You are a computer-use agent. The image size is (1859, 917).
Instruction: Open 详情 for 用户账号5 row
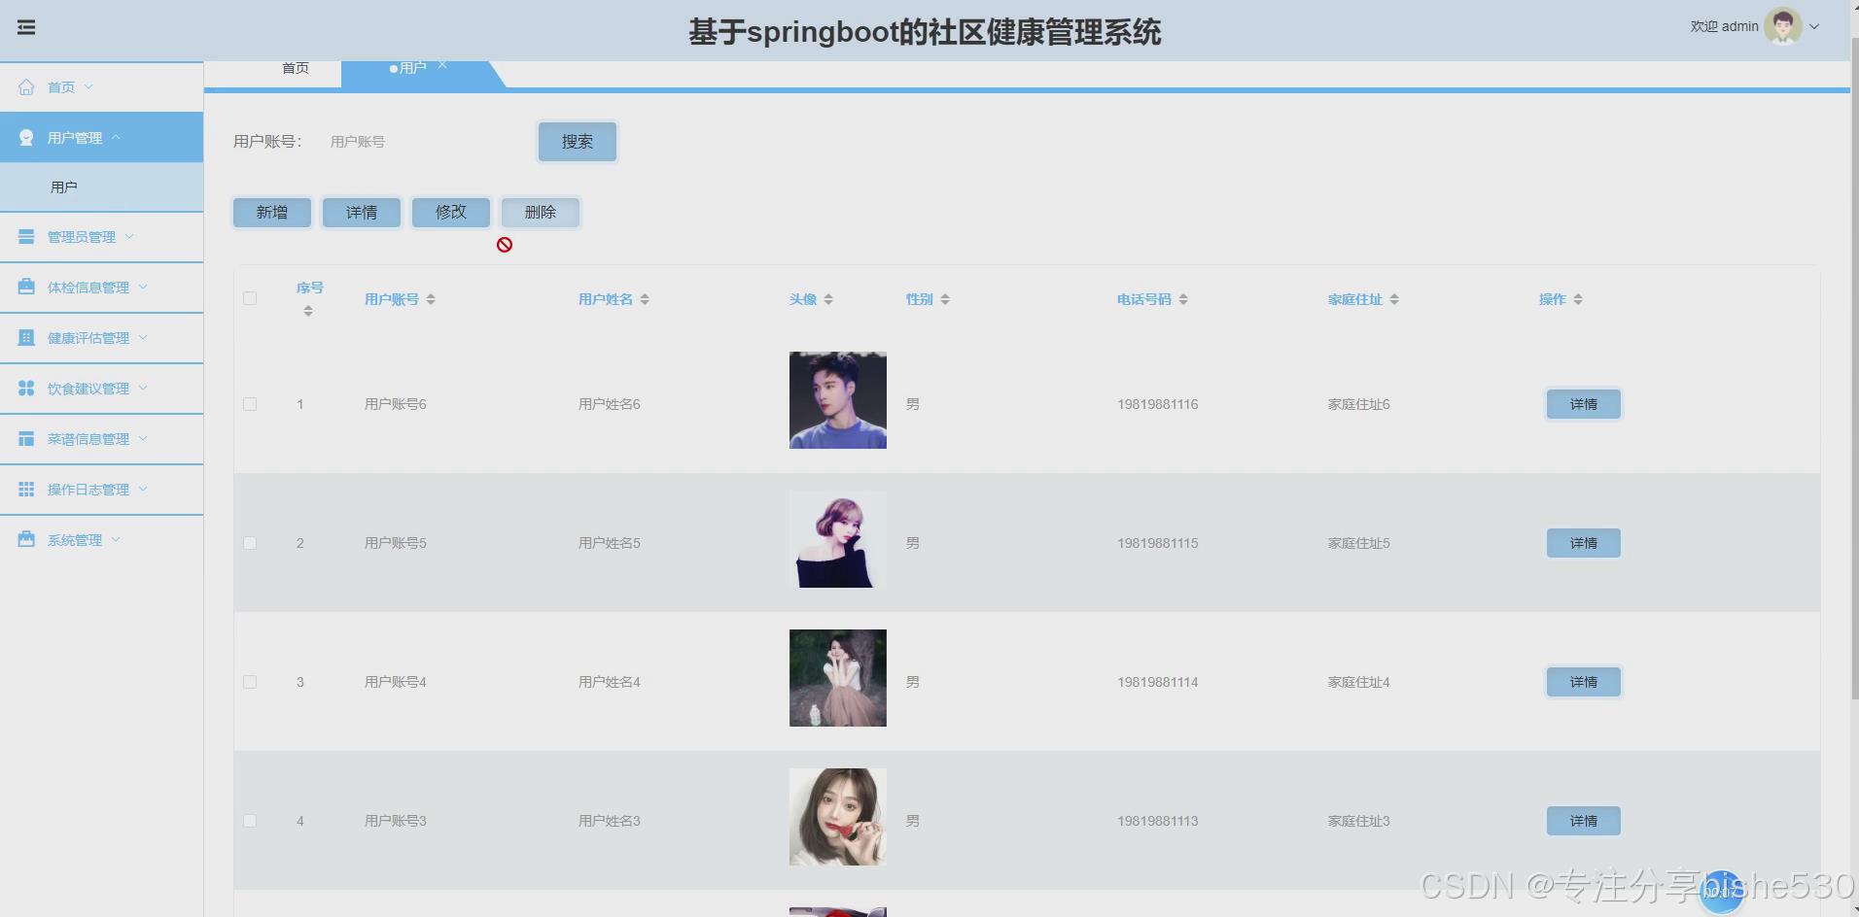1584,543
